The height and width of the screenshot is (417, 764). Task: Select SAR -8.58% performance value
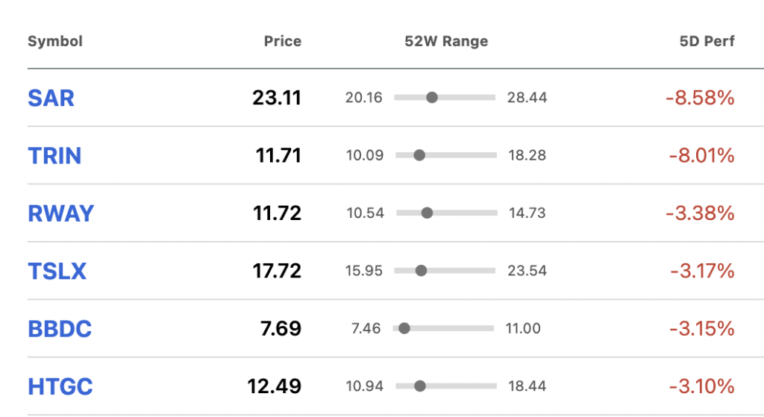[x=700, y=98]
